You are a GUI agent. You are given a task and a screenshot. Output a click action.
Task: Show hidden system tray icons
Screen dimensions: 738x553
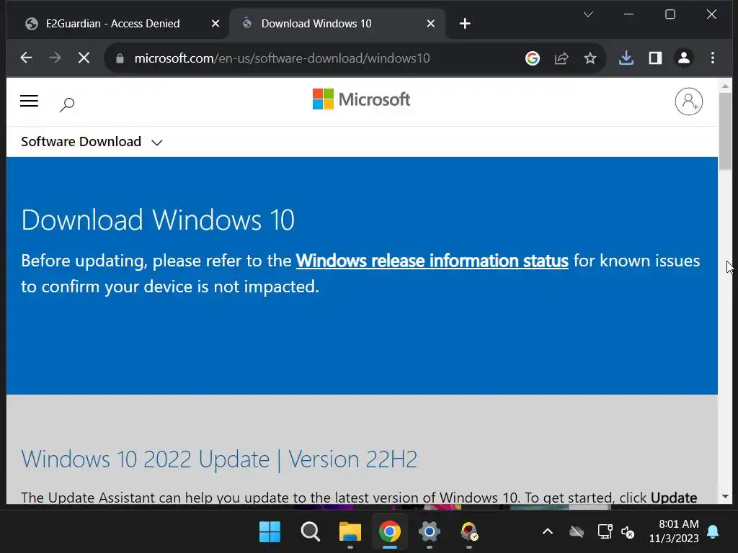pyautogui.click(x=548, y=532)
